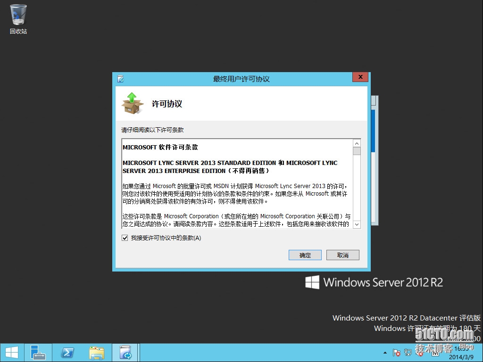The height and width of the screenshot is (362, 483).
Task: Click the taskbar date 2014/3/9
Action: click(461, 357)
